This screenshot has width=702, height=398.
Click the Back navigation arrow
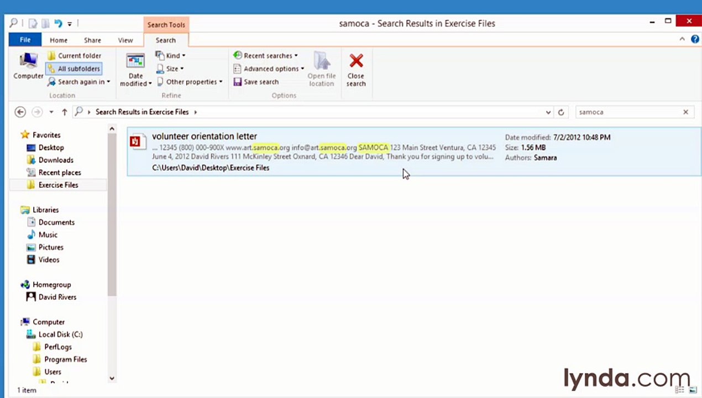(x=20, y=112)
